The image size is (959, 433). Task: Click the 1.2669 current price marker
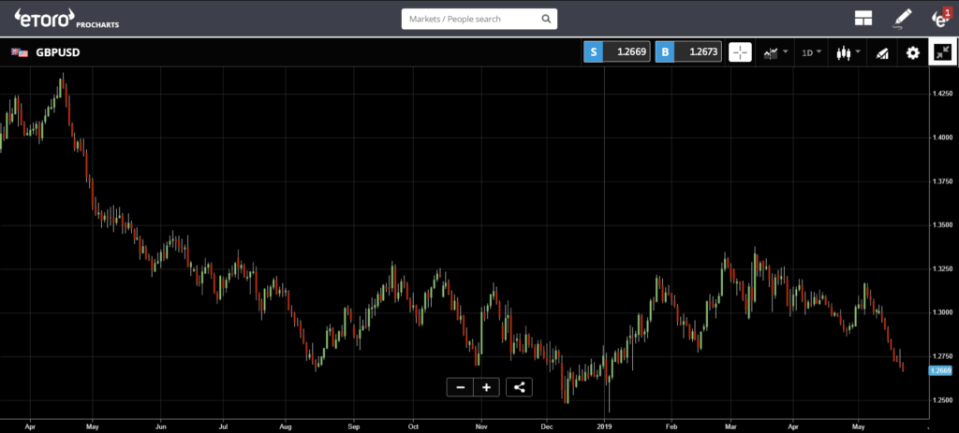click(939, 370)
